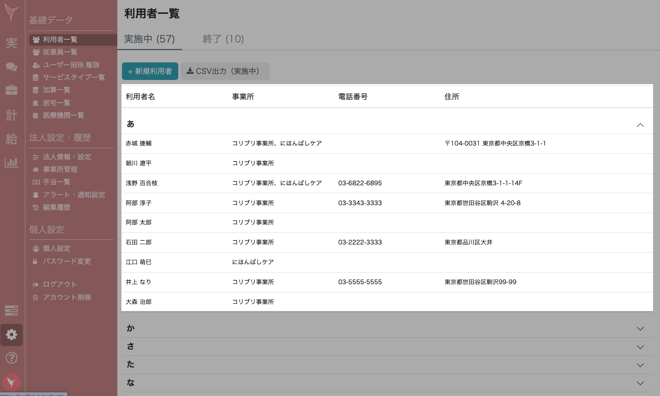Switch to the 終了 (10) tab
Viewport: 660px width, 396px height.
223,39
